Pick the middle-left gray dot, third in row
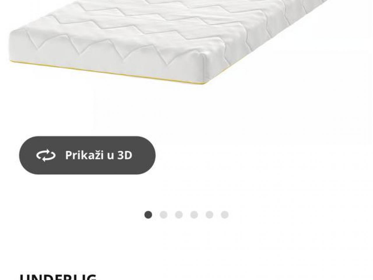The width and height of the screenshot is (373, 280). coord(179,215)
